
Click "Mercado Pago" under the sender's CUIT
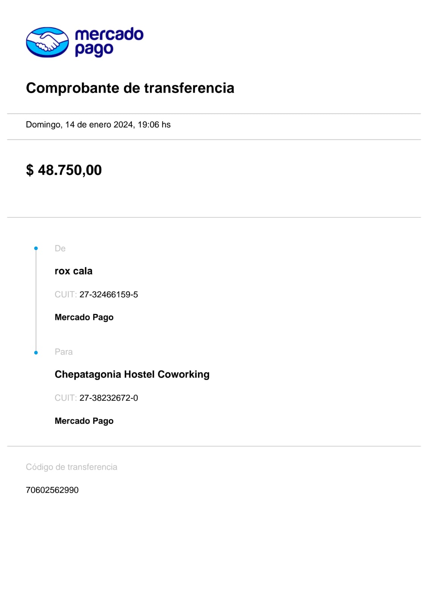coord(84,317)
